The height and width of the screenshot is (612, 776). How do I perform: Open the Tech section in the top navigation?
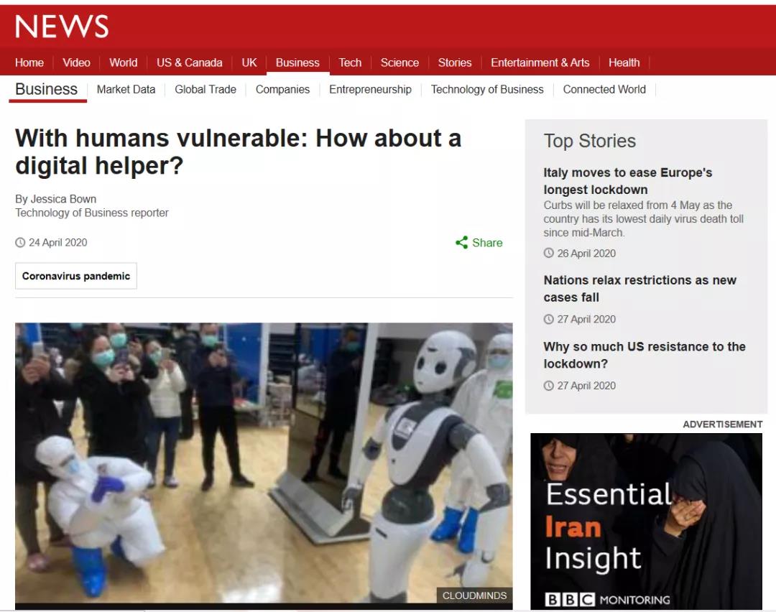point(350,62)
